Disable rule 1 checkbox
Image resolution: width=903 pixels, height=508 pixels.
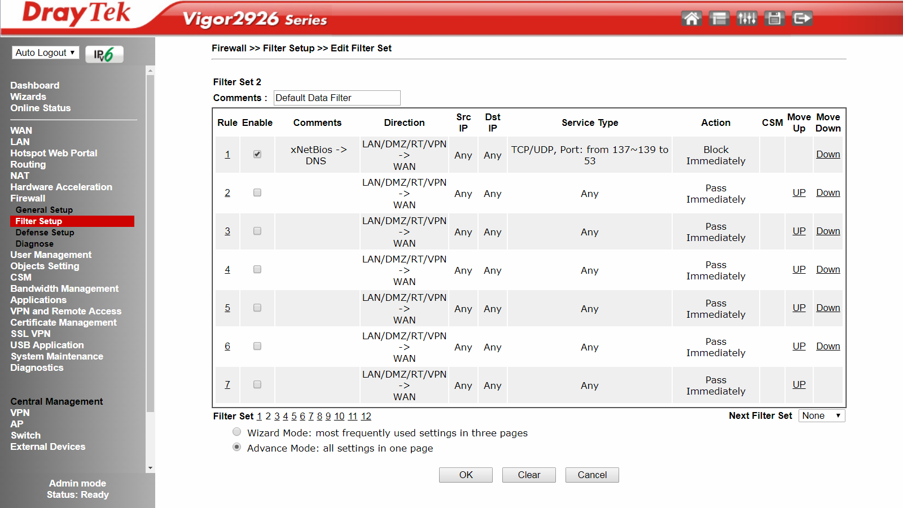point(257,154)
